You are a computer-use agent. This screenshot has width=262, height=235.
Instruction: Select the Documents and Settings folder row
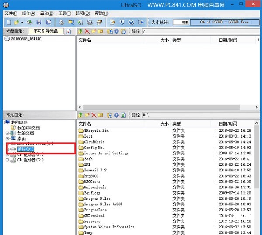(x=165, y=153)
